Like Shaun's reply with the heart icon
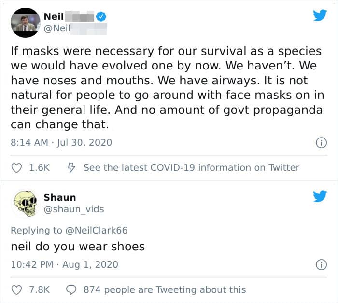Image resolution: width=338 pixels, height=303 pixels. (x=16, y=290)
